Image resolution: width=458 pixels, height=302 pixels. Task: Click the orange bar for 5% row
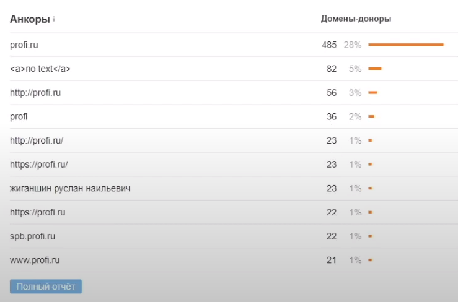(375, 69)
